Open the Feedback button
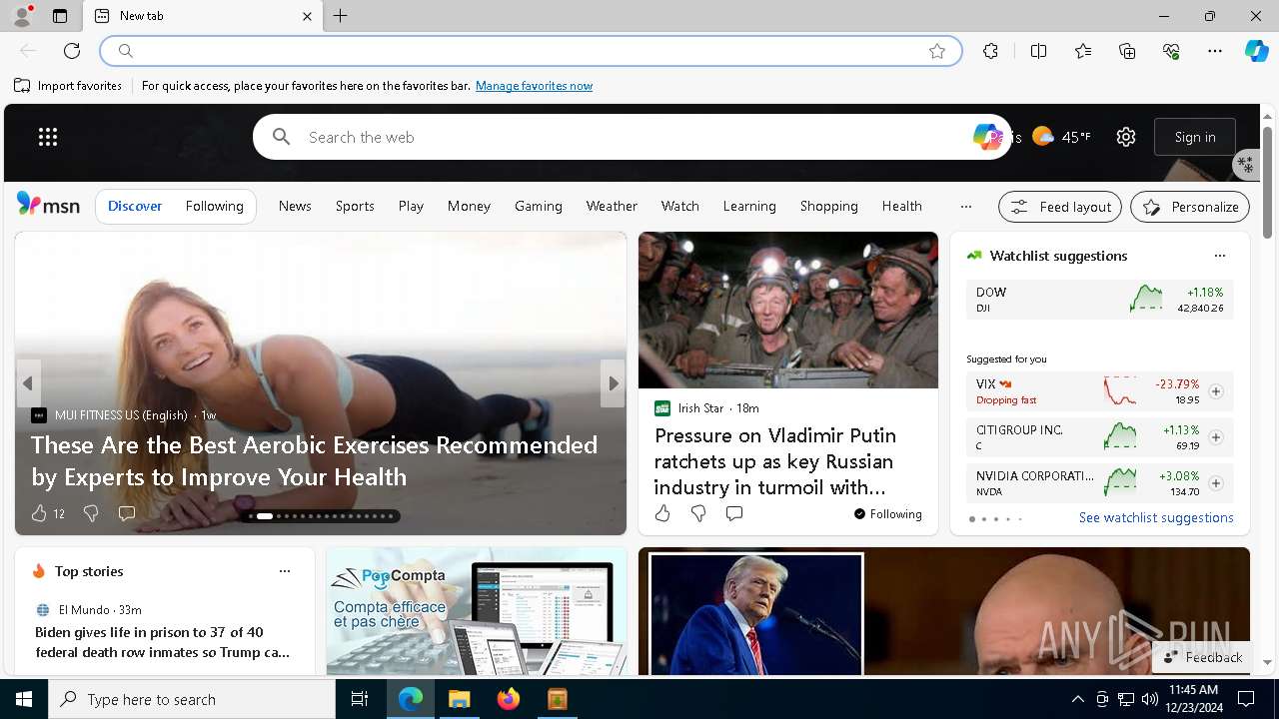 1203,657
